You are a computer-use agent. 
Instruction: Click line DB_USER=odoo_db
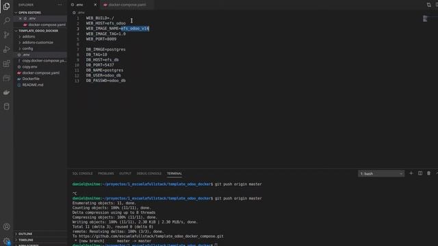[103, 75]
